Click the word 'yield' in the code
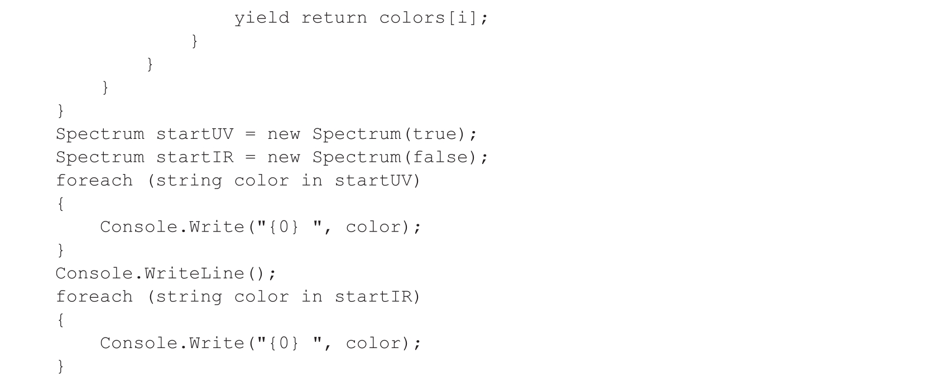 pos(262,18)
